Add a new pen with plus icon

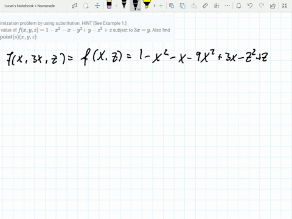tap(161, 5)
